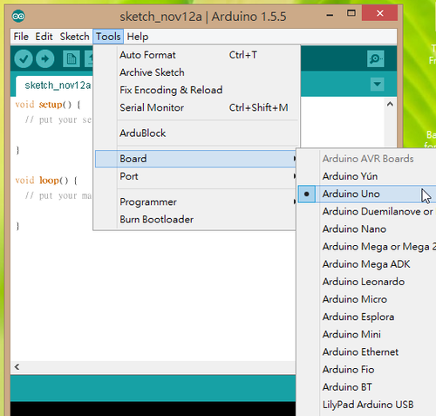Select Arduino Yún board
This screenshot has height=416, width=436.
click(367, 176)
